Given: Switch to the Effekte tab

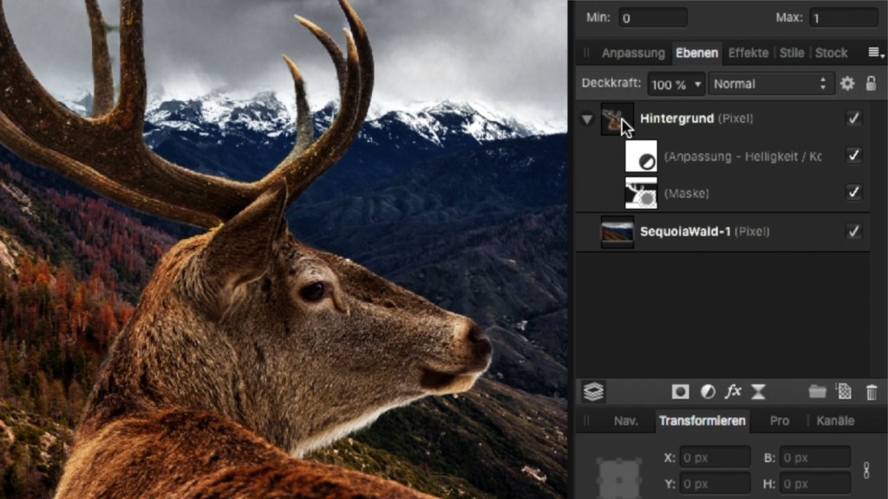Looking at the screenshot, I should coord(748,53).
